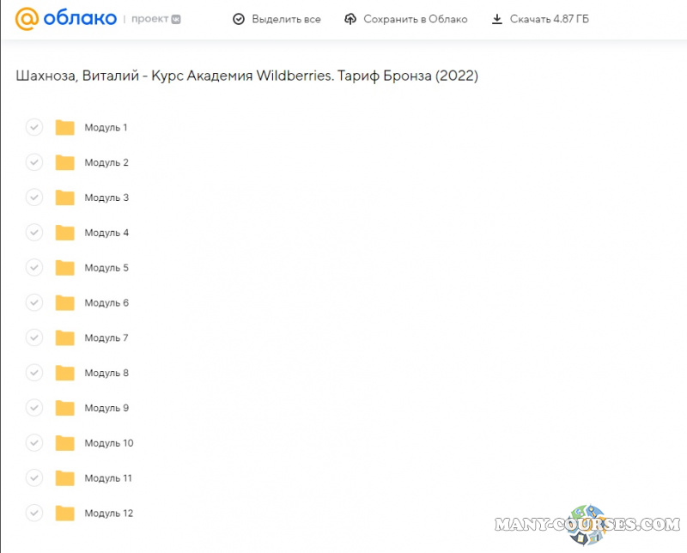Open the Модуль 7 folder icon
The width and height of the screenshot is (687, 553).
point(64,338)
